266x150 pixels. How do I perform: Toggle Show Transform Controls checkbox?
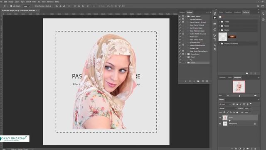click(x=34, y=6)
